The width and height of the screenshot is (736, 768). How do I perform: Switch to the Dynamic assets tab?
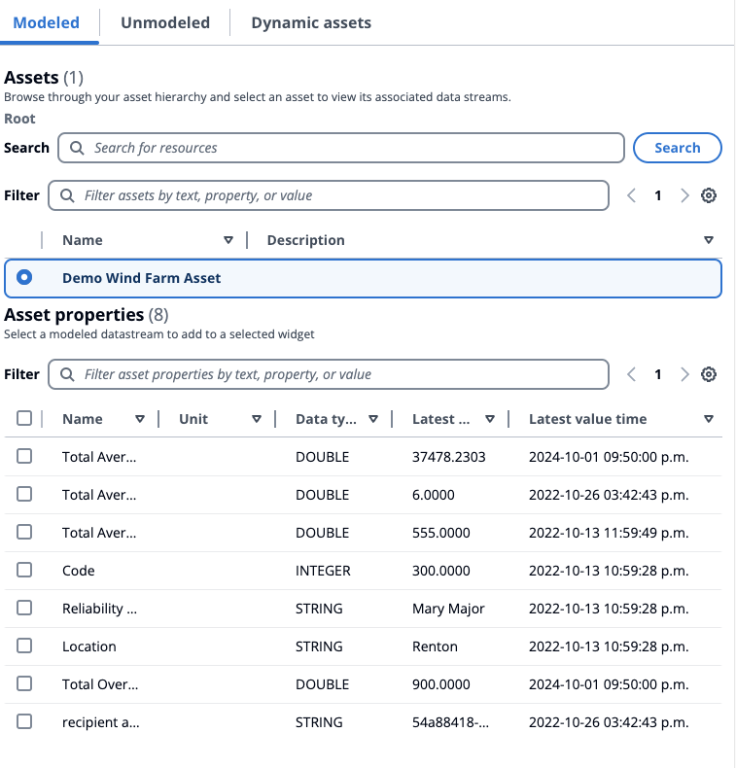click(311, 22)
